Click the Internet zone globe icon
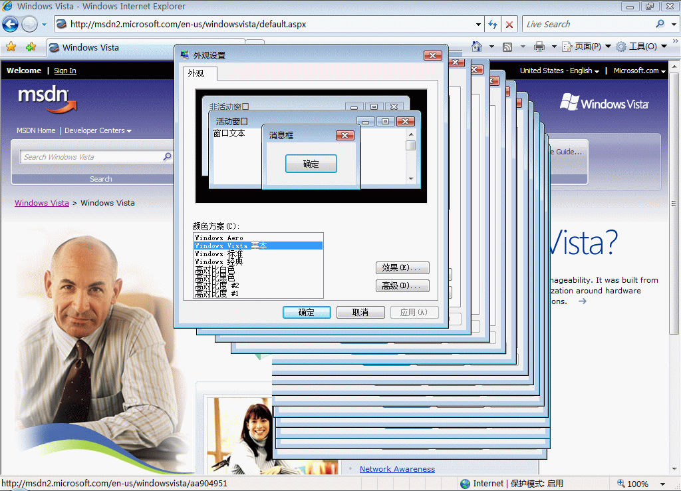The image size is (681, 491). tap(465, 484)
